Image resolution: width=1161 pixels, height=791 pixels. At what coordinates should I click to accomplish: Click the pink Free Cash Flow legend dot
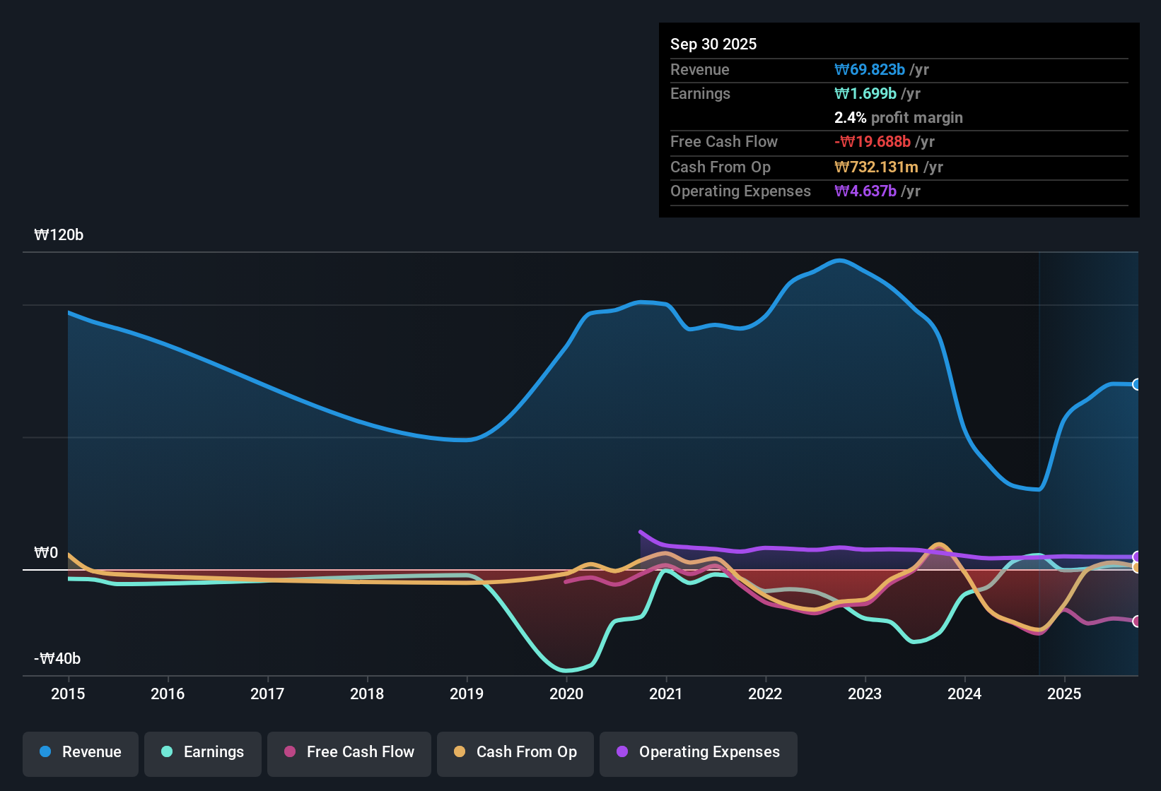tap(290, 752)
